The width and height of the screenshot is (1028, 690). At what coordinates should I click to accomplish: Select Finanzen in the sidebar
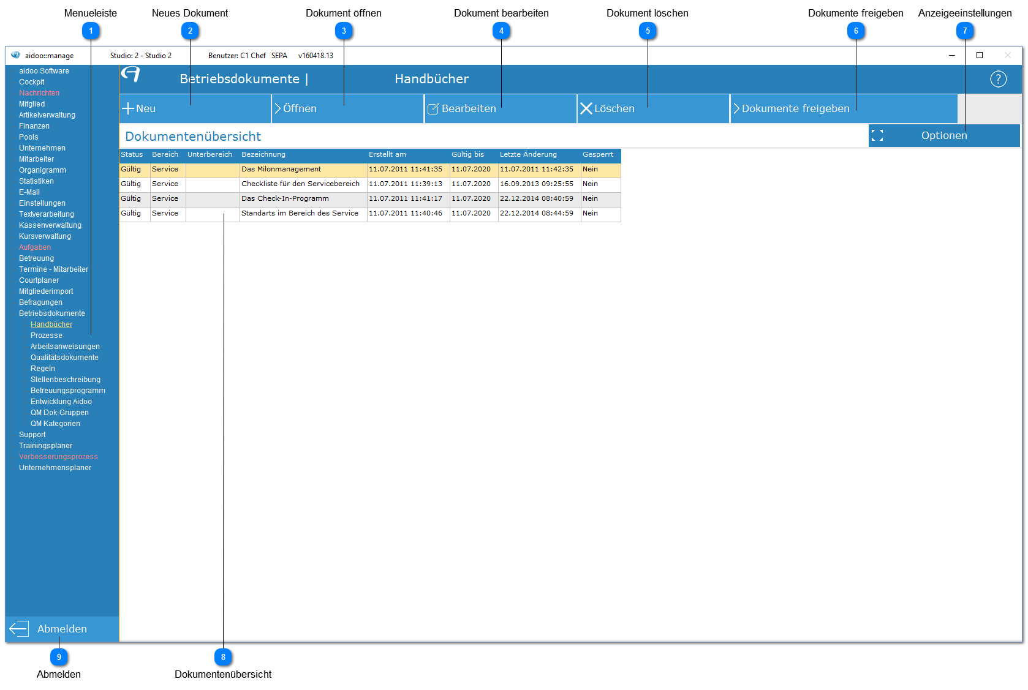point(34,126)
